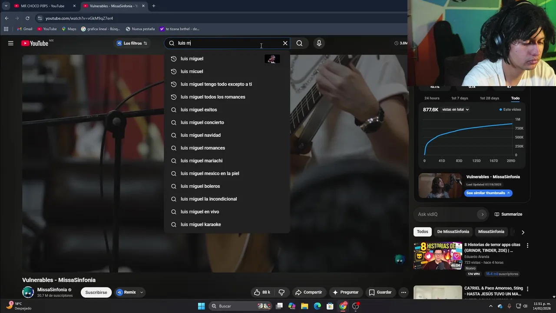Select the 1st 28 days stats tab
The image size is (556, 313).
pyautogui.click(x=490, y=98)
